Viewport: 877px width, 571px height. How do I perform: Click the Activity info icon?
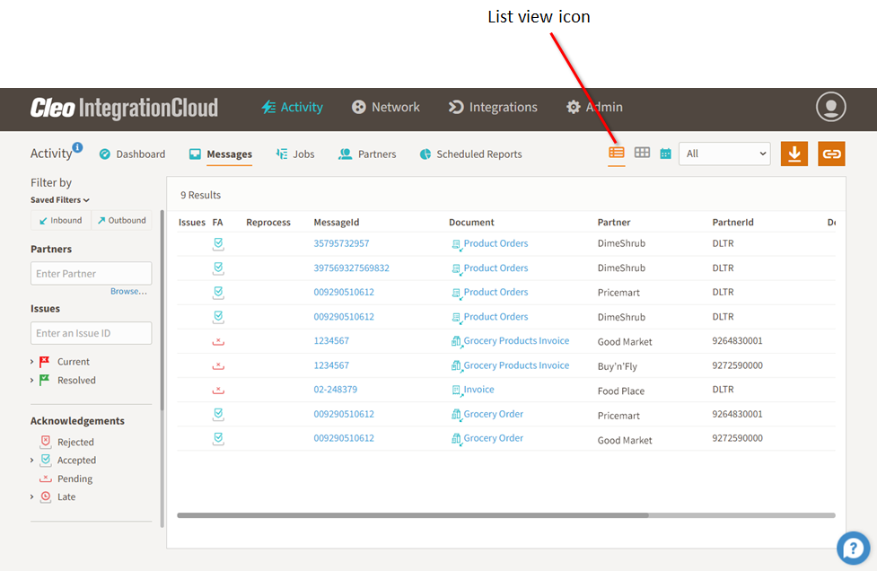pos(78,147)
